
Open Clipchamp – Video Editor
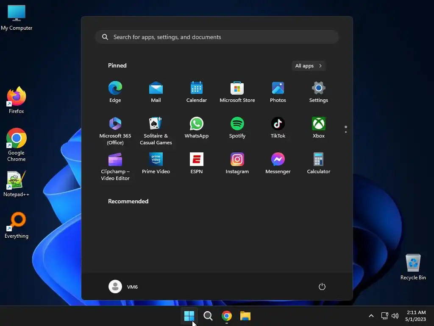click(115, 166)
